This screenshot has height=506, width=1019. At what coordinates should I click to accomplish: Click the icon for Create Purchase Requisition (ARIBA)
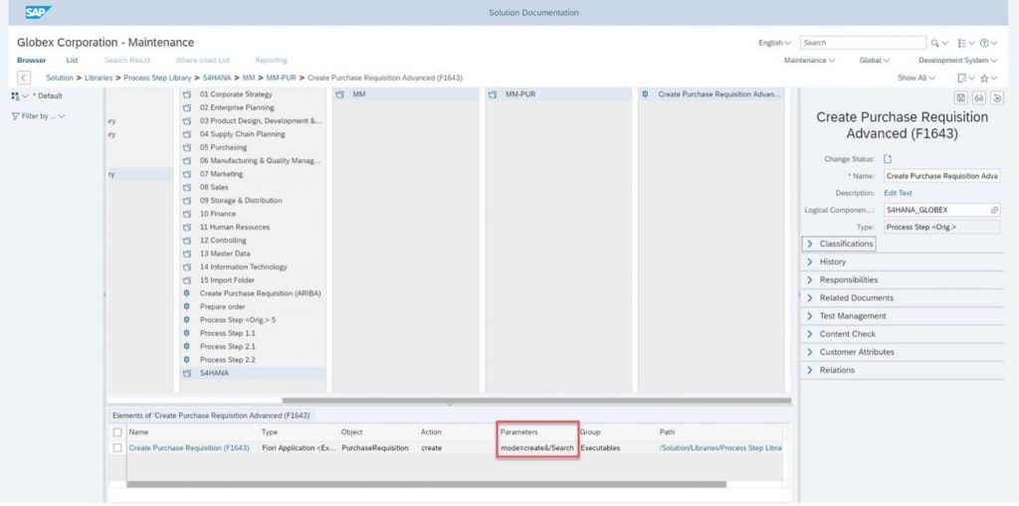(x=187, y=293)
